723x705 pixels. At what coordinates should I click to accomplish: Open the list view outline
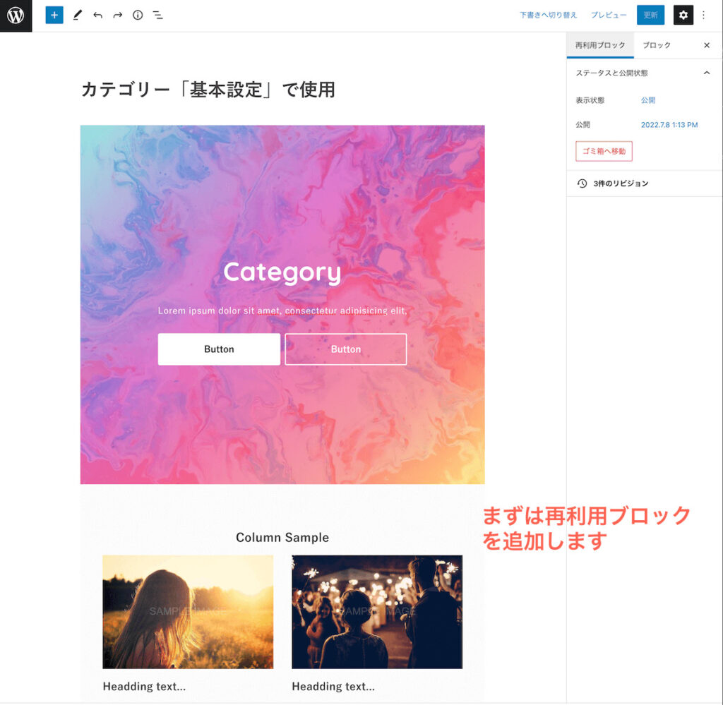pos(157,16)
